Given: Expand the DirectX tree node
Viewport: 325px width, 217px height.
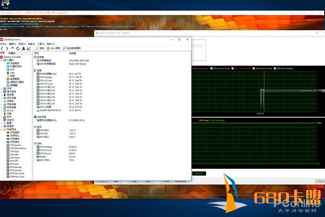Looking at the screenshot, I should 1,111.
